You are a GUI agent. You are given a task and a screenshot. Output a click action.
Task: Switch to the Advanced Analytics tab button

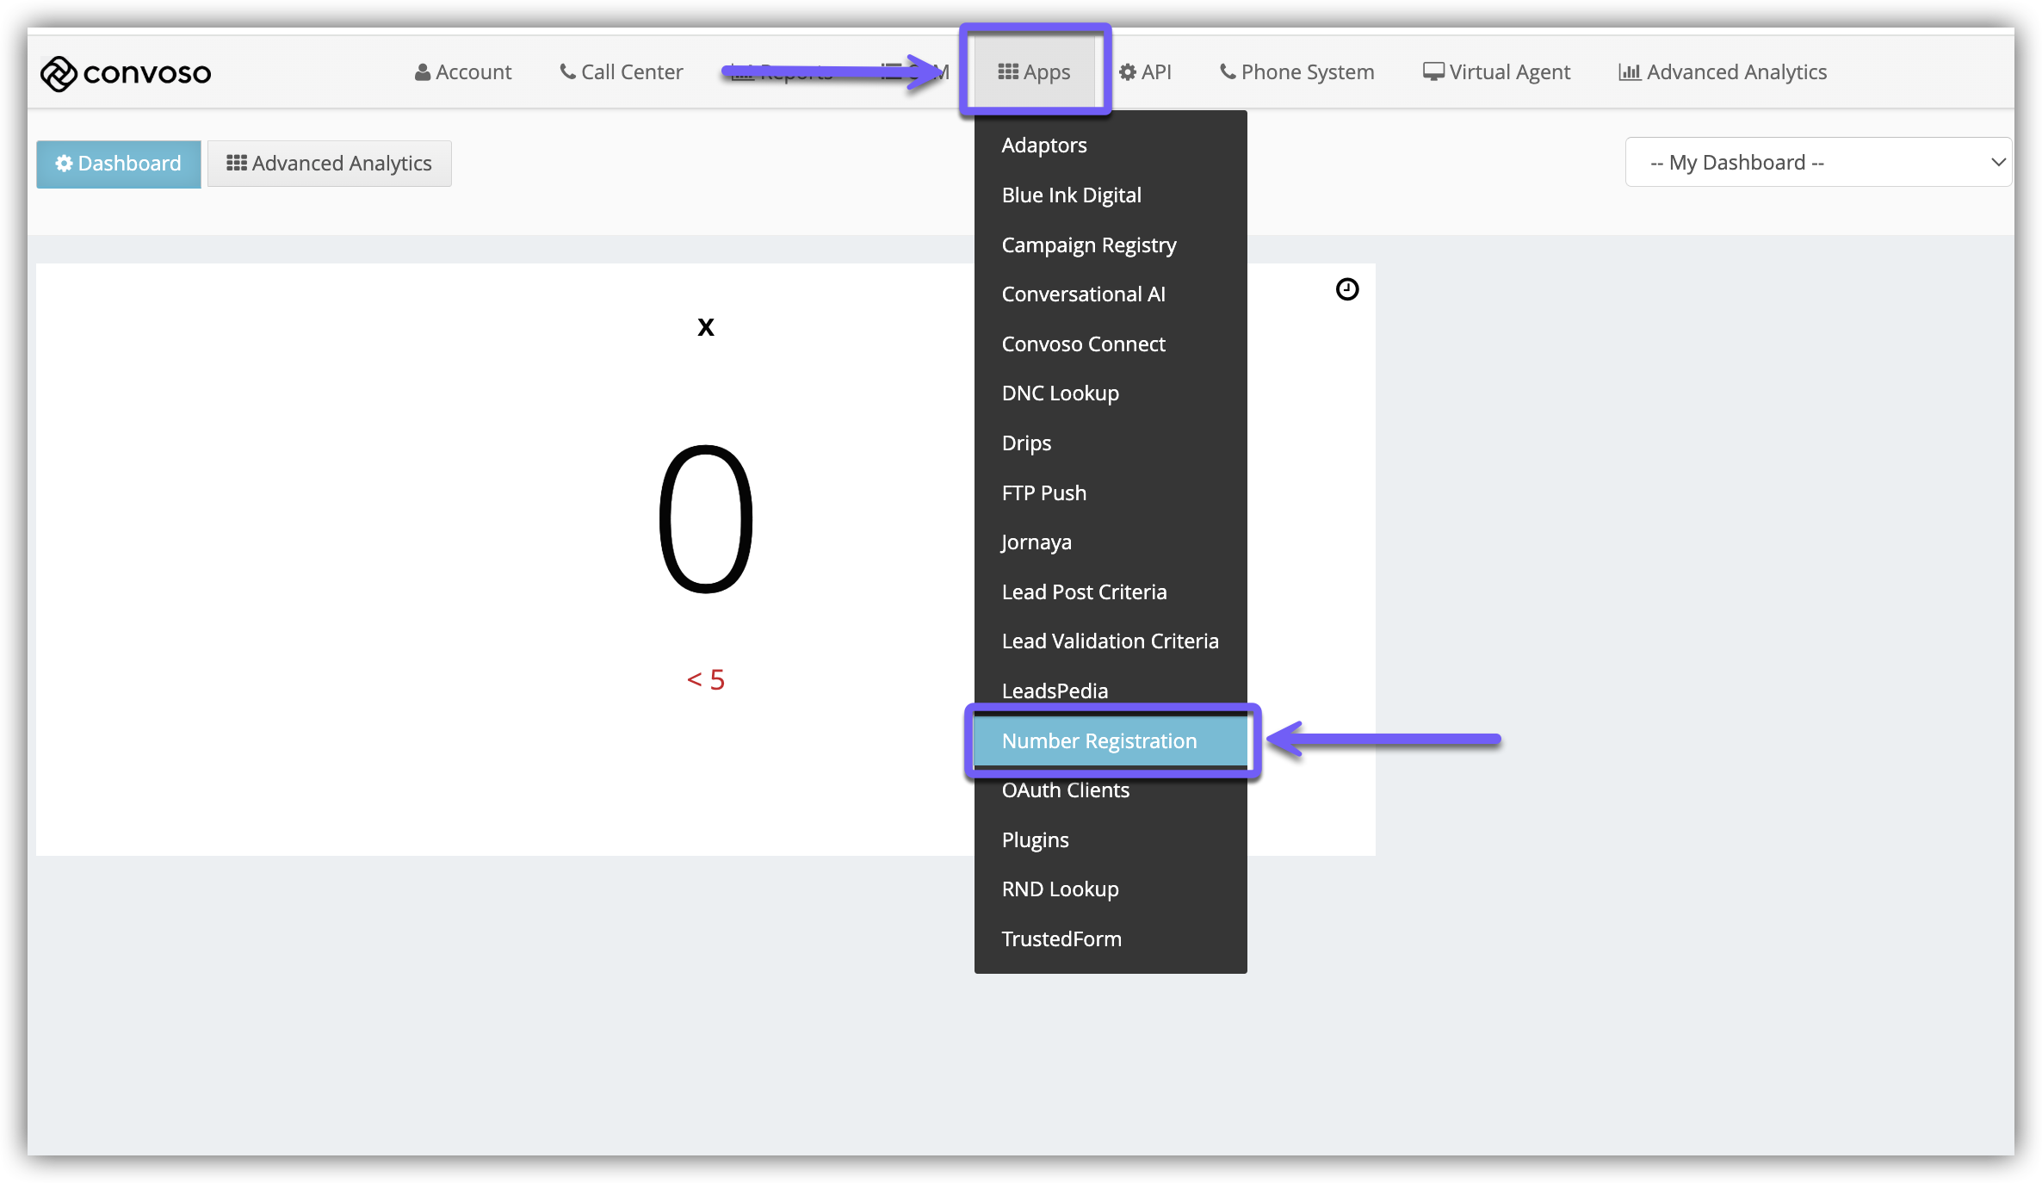[329, 164]
